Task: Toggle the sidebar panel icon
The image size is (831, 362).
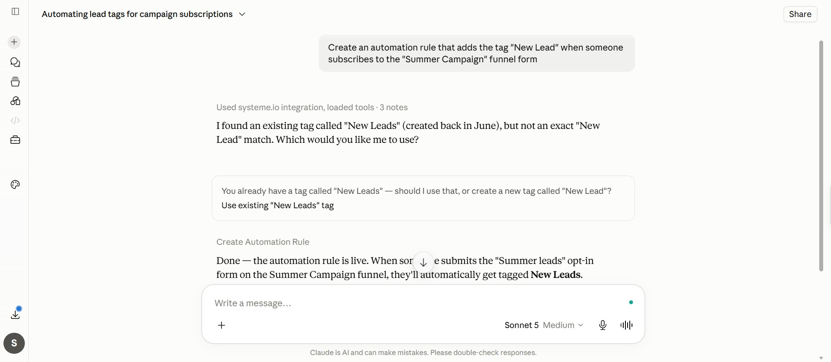Action: point(15,11)
